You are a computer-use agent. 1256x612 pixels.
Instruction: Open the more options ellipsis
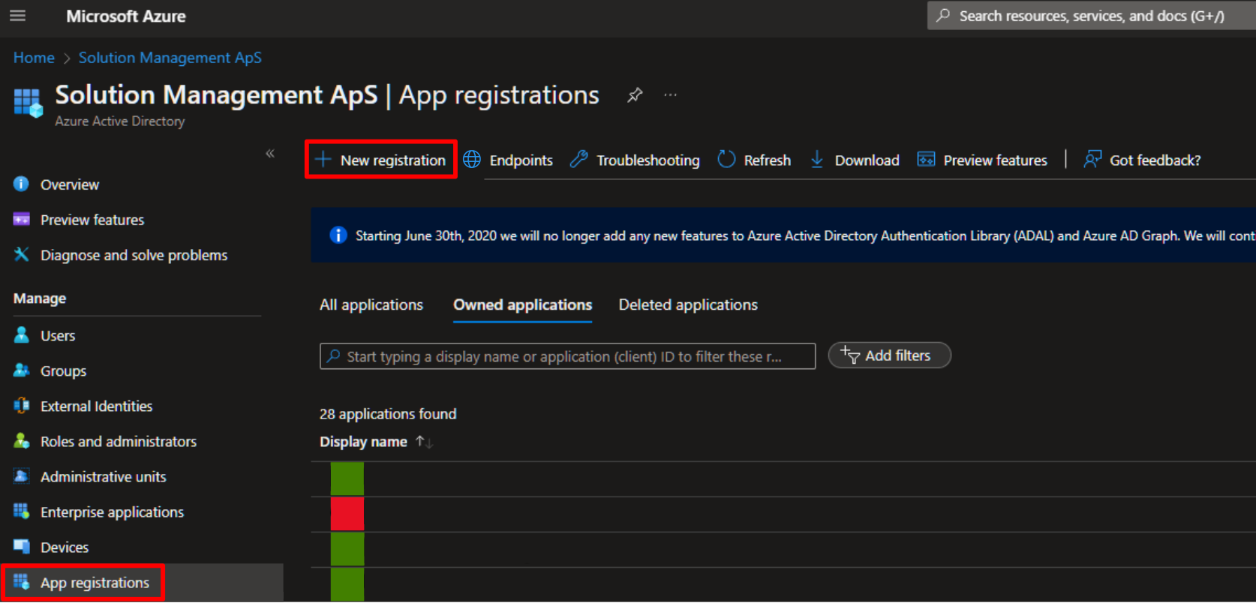tap(670, 95)
